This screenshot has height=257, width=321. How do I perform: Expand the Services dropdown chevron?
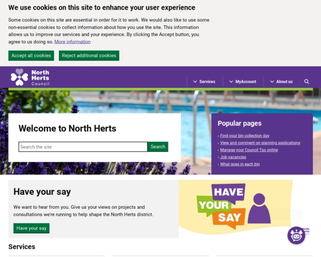(x=195, y=81)
